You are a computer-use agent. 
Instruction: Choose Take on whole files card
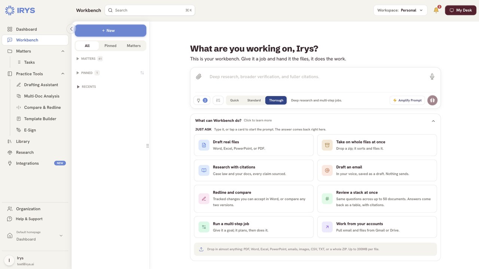(x=377, y=145)
